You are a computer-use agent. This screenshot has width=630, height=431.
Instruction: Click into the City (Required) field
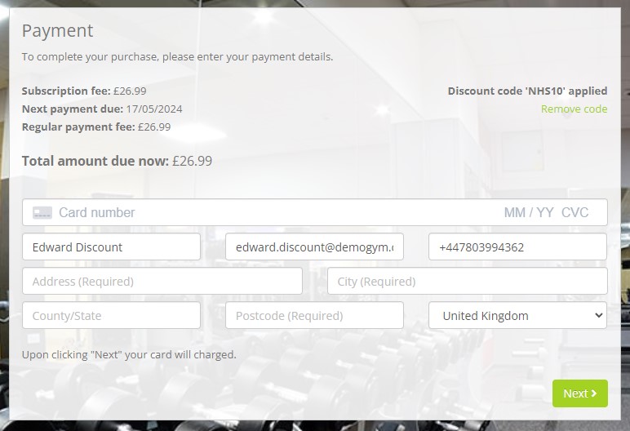coord(467,282)
